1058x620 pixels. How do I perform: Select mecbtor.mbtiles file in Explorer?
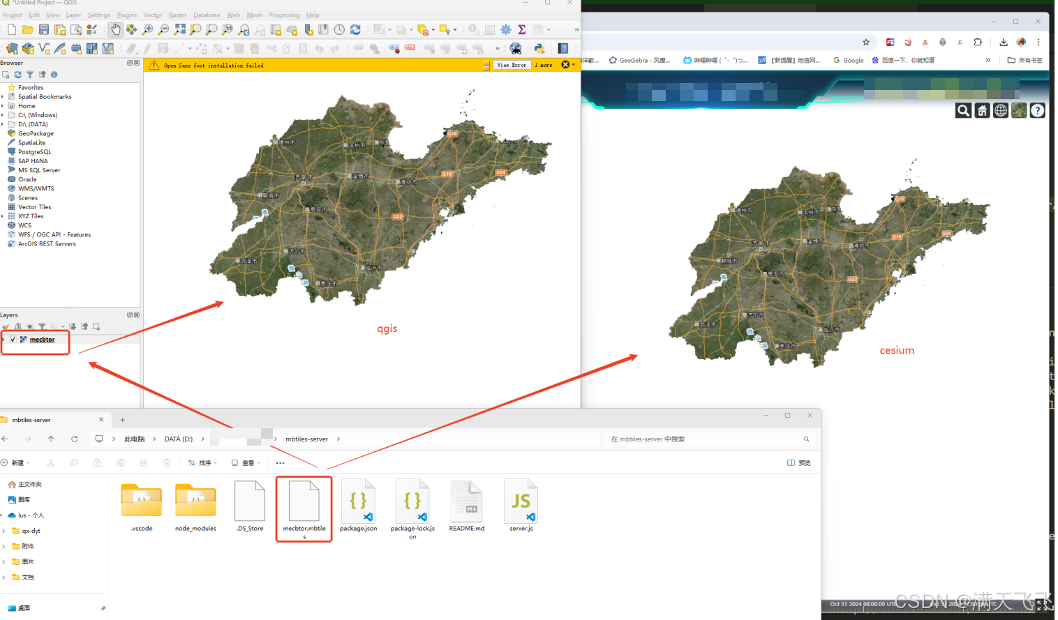304,510
